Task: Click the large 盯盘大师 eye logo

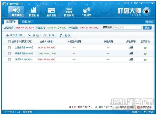Action: pyautogui.click(x=146, y=11)
